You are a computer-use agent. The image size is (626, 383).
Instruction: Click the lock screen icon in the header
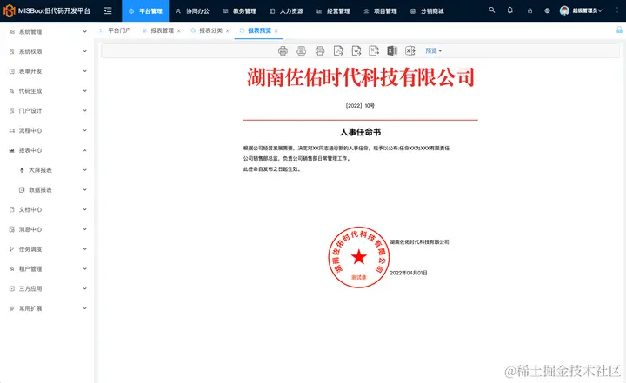click(529, 10)
